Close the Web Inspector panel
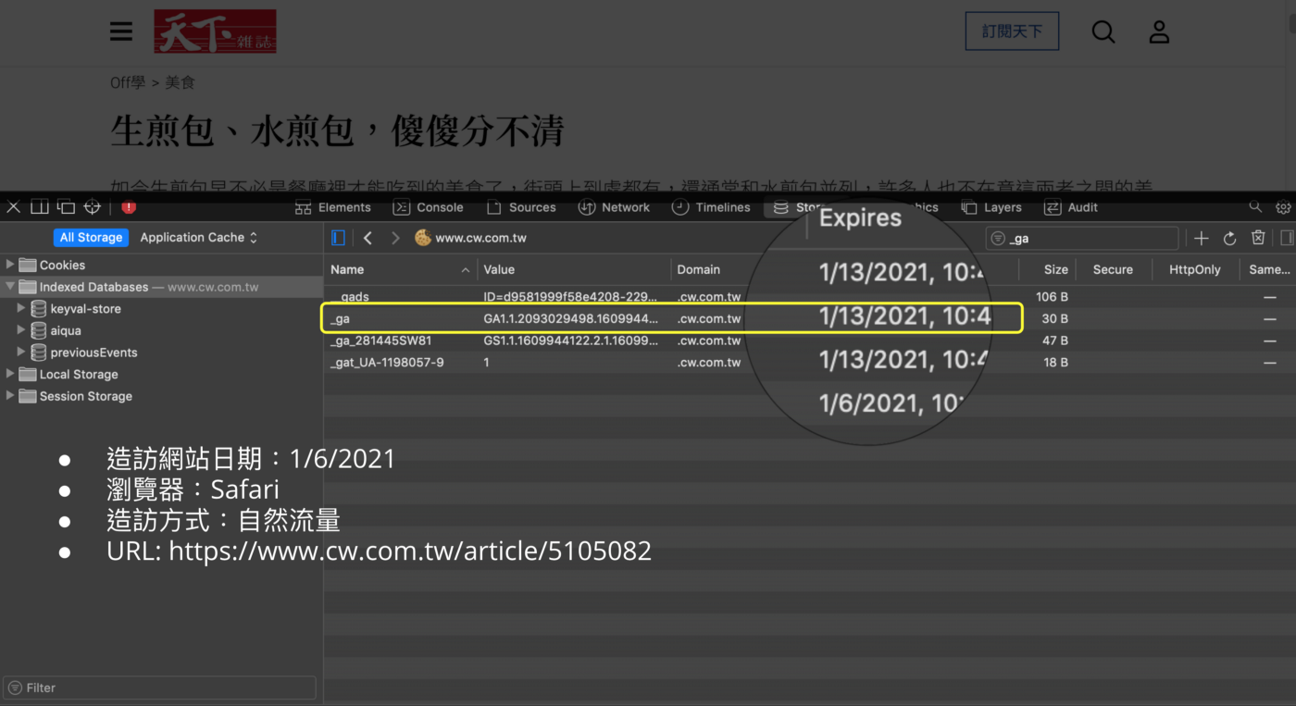This screenshot has height=706, width=1296. tap(13, 206)
